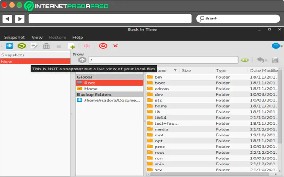The image size is (284, 177).
Task: Open the Restore menu
Action: tap(58, 38)
